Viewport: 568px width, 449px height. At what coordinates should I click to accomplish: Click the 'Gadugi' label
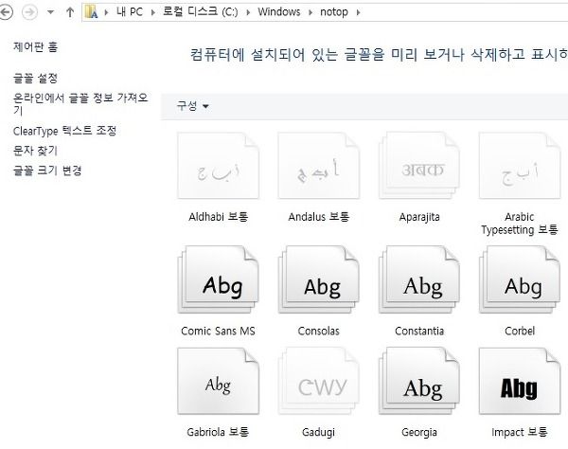[319, 432]
